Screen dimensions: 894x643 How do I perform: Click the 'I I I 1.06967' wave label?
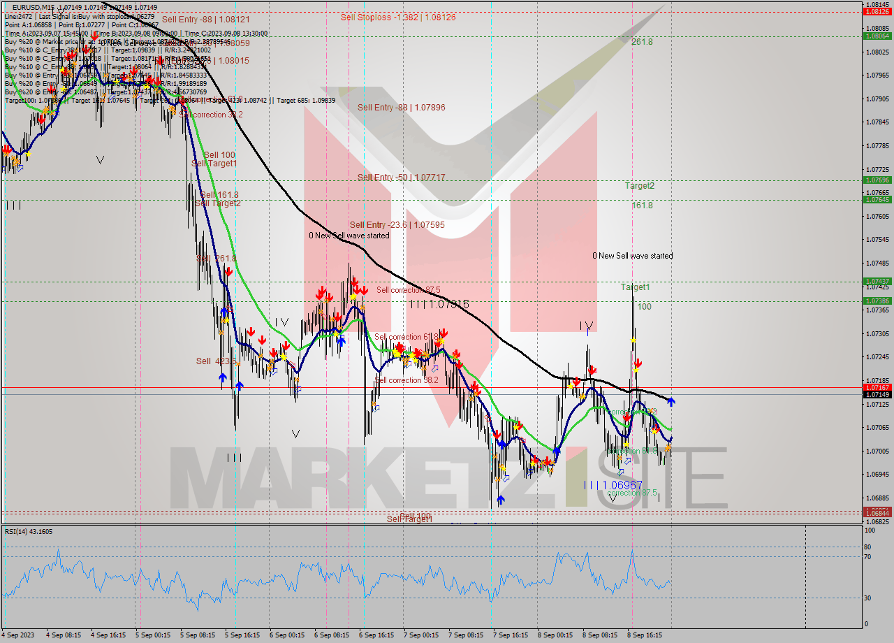click(613, 484)
